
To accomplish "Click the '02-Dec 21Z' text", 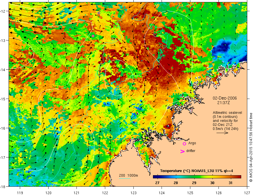I will [222, 125].
